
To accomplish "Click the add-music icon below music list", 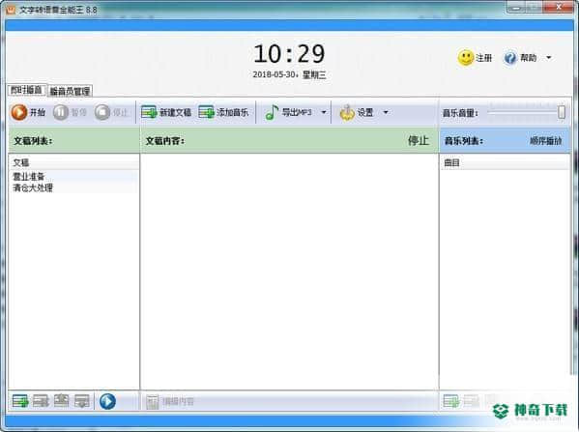I will pyautogui.click(x=450, y=401).
